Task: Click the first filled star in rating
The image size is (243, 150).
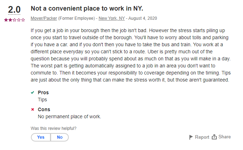Action: coord(6,20)
